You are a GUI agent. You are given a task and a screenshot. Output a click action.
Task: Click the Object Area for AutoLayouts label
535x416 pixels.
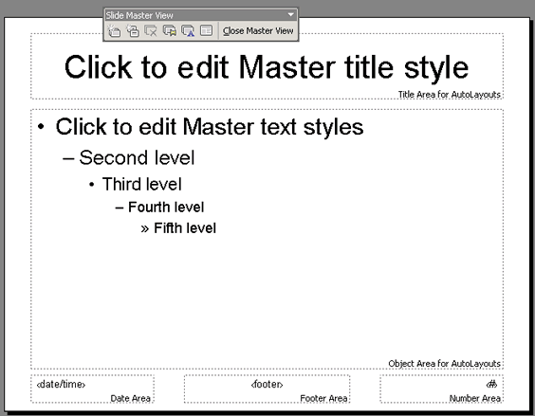tap(444, 364)
